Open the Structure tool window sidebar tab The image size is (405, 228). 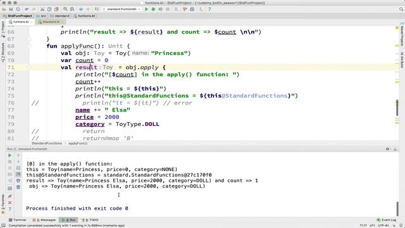[3, 53]
